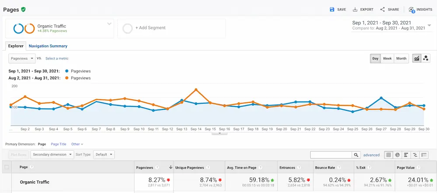
Task: Toggle graph interval to Month
Action: click(401, 58)
